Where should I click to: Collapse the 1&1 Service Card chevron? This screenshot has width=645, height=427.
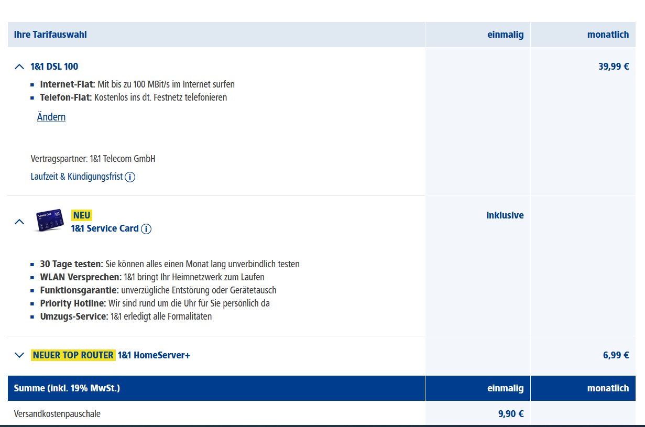[19, 222]
